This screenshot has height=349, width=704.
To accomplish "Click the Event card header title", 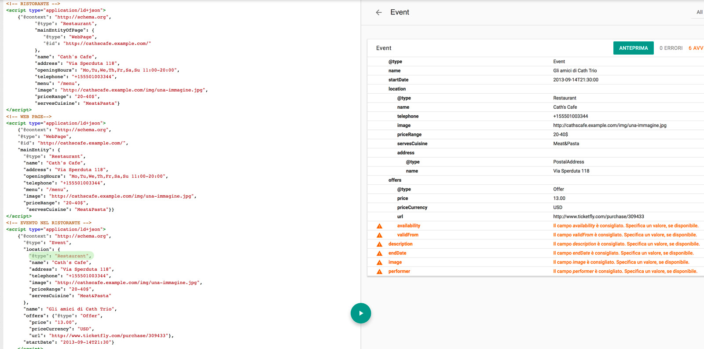I will tap(384, 48).
